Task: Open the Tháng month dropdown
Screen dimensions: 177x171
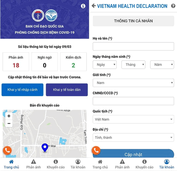Action: (x=133, y=64)
